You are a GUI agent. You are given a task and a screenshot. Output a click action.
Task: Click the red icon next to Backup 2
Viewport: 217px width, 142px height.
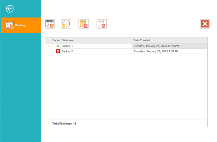pyautogui.click(x=58, y=51)
